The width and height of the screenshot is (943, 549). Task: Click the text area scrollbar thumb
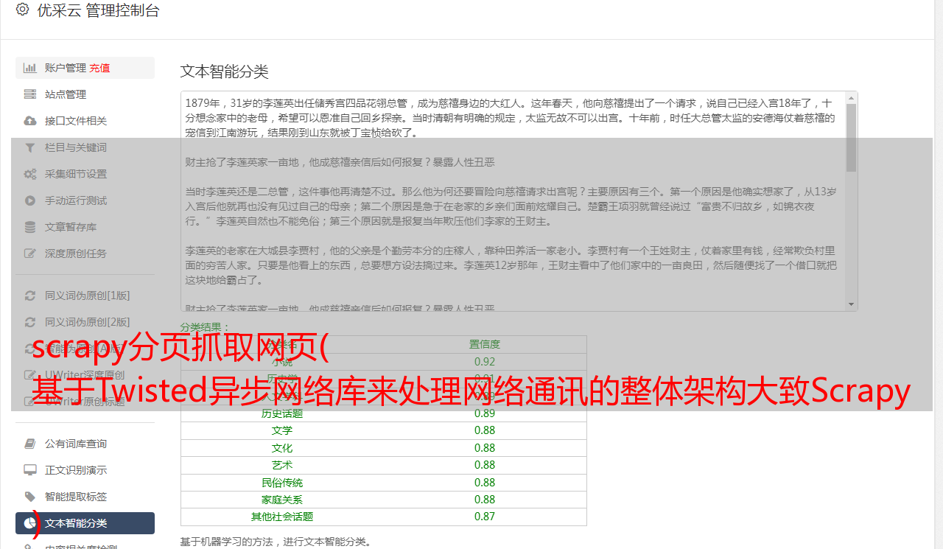[x=852, y=138]
